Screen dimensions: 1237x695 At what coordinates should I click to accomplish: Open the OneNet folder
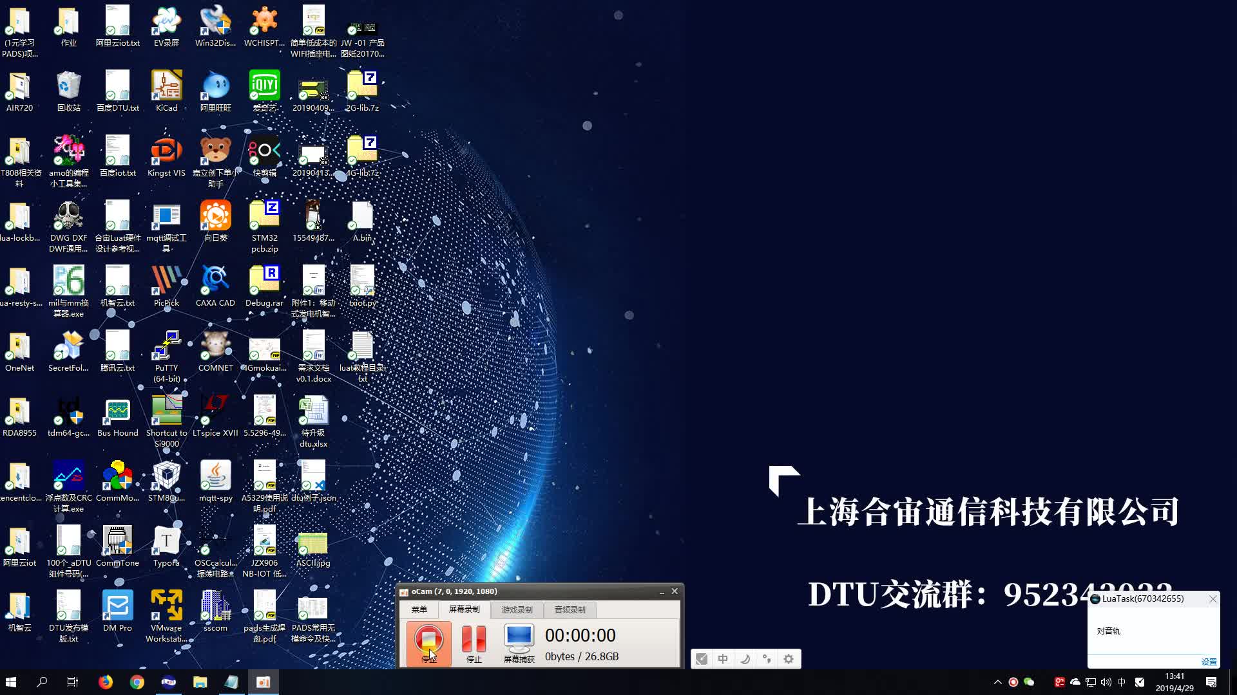pyautogui.click(x=19, y=351)
